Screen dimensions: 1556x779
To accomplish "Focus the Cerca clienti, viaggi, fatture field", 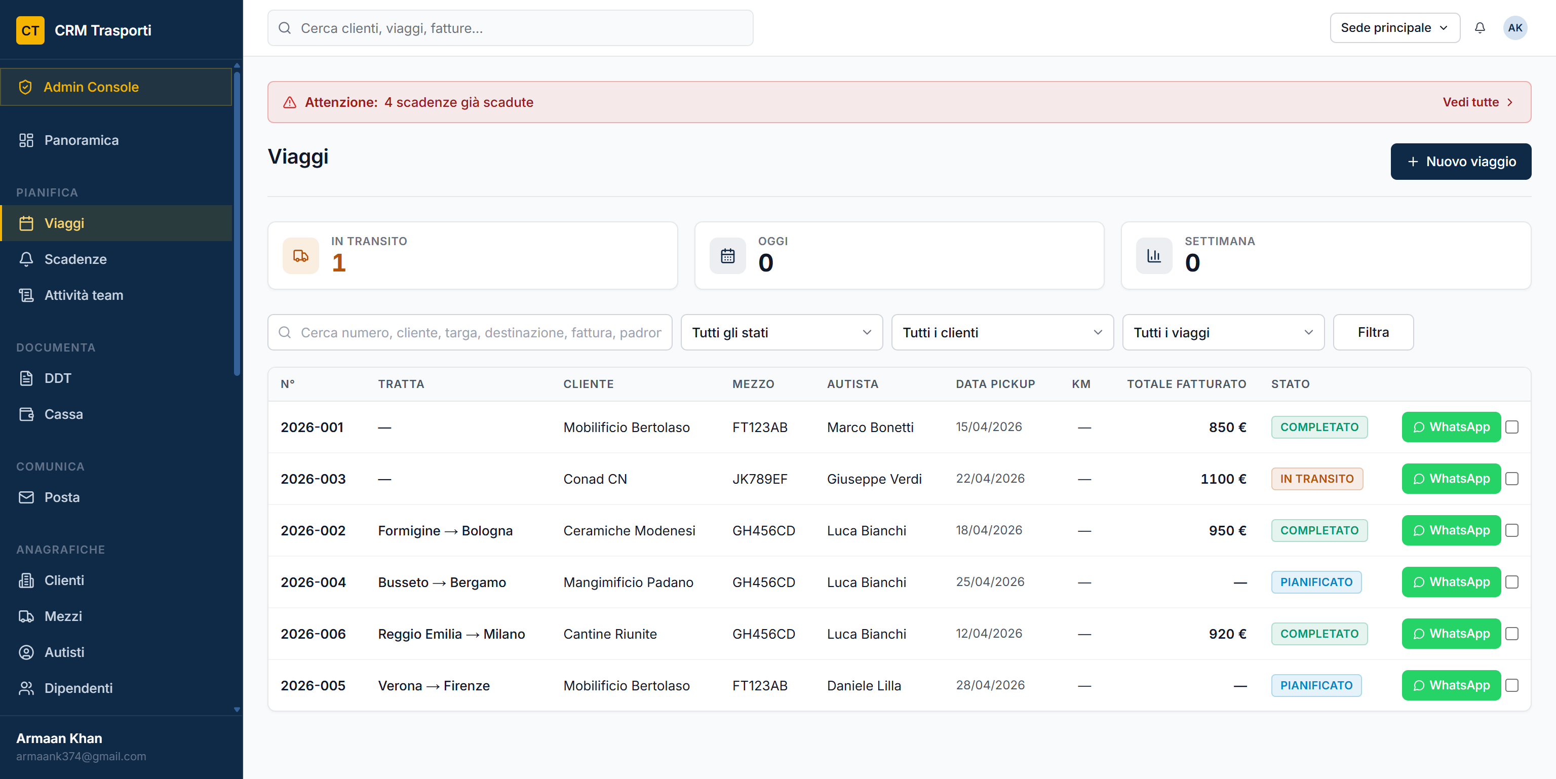I will [x=510, y=28].
